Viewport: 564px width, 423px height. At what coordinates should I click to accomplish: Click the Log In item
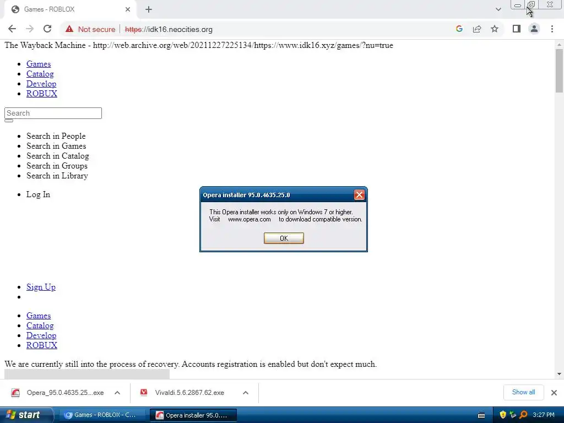pos(38,194)
